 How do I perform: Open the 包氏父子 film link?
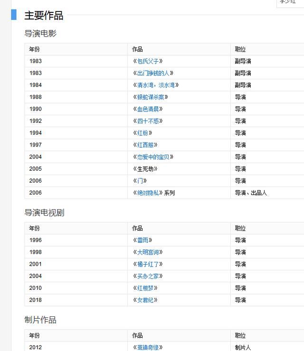click(x=148, y=61)
